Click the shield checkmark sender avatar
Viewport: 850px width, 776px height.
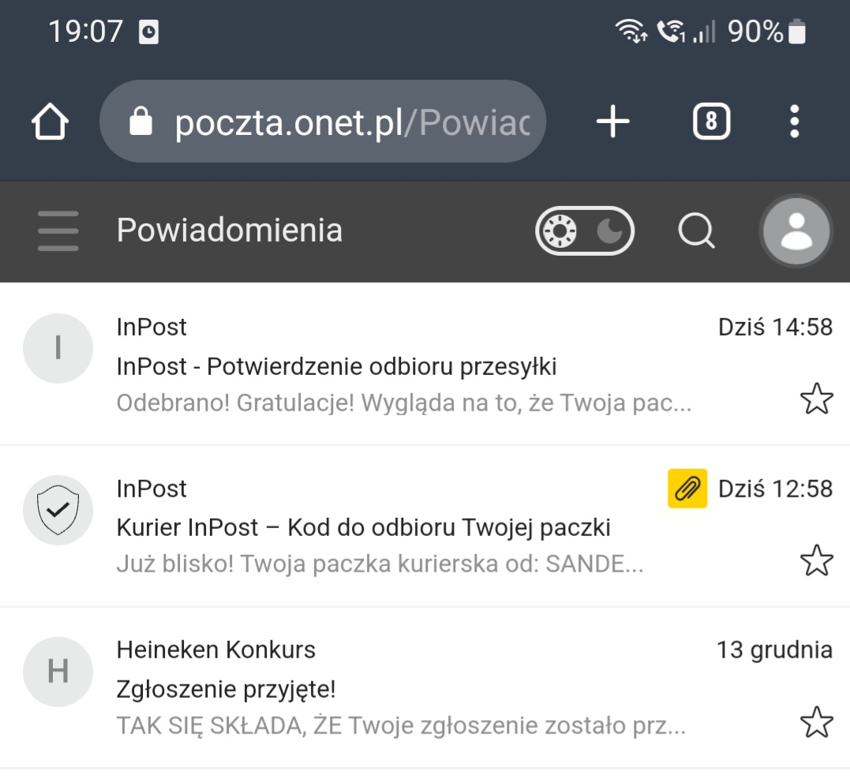click(x=58, y=510)
